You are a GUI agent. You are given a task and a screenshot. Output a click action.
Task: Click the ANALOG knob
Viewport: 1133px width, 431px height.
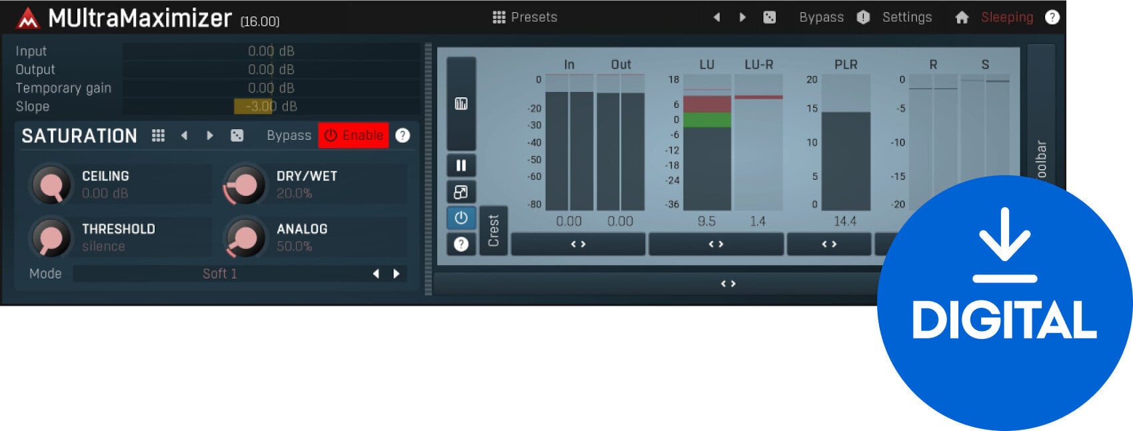click(245, 237)
